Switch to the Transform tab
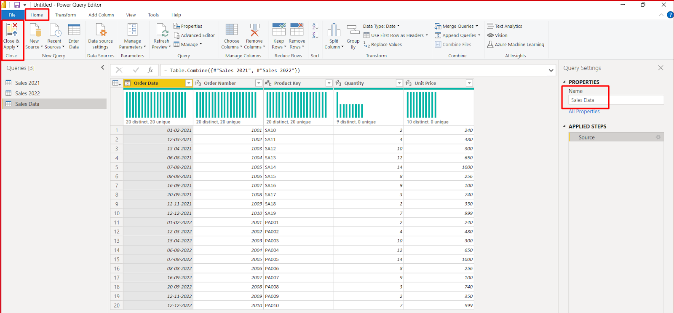The image size is (674, 313). coord(65,15)
